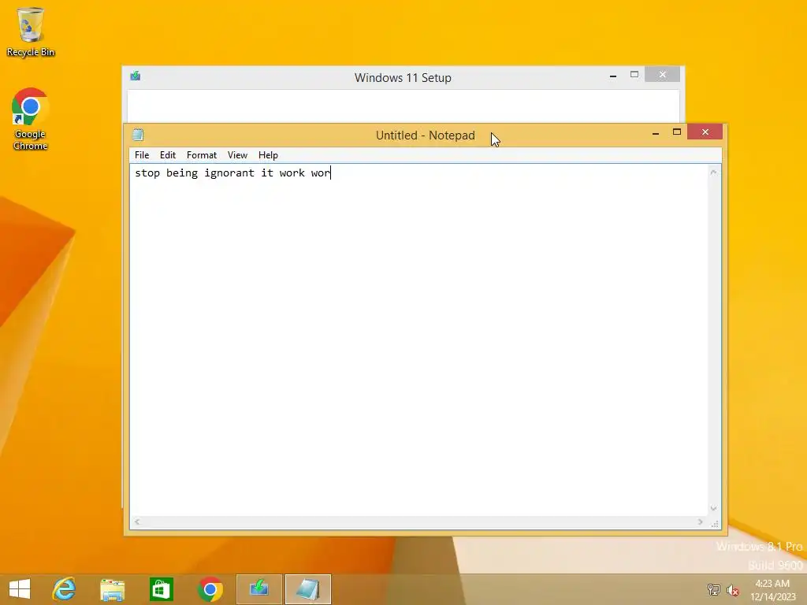The height and width of the screenshot is (605, 807).
Task: Click inside the Notepad text area
Action: pos(419,340)
